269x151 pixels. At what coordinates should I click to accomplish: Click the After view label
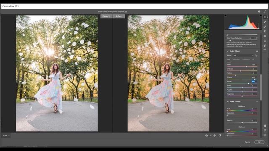click(x=119, y=16)
